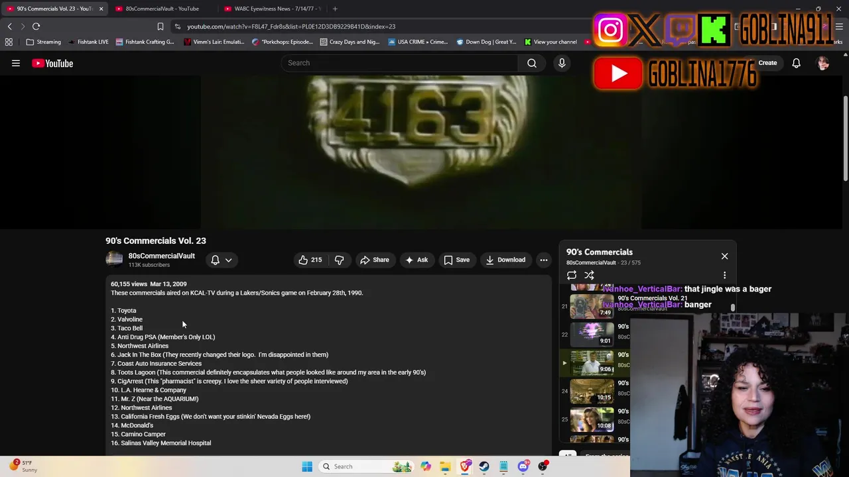849x477 pixels.
Task: Open USA CRIME » Crime... bookmark
Action: (418, 42)
